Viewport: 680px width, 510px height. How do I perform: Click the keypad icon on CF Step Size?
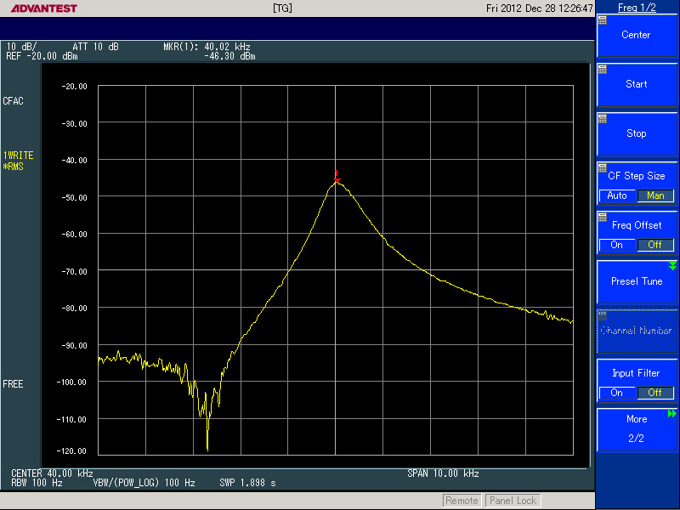click(603, 167)
